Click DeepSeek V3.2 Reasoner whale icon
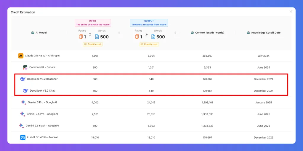Screen dimensions: 303x151 point(23,79)
